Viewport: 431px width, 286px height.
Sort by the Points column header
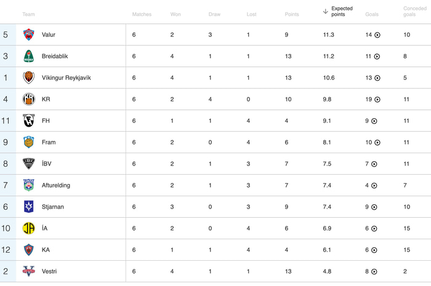[x=292, y=14]
